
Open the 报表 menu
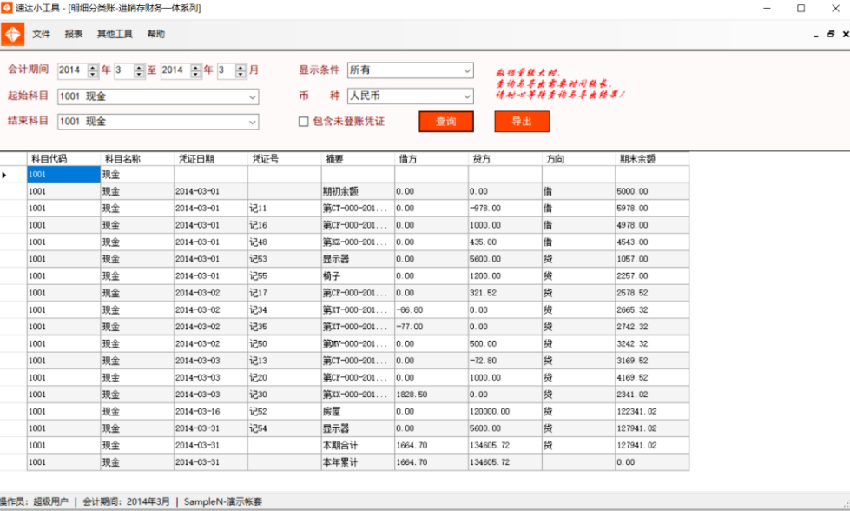coord(74,35)
